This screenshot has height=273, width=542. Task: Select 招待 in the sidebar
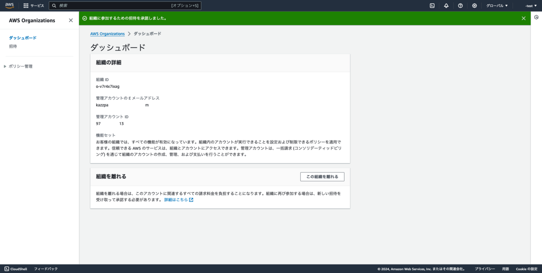(x=13, y=46)
